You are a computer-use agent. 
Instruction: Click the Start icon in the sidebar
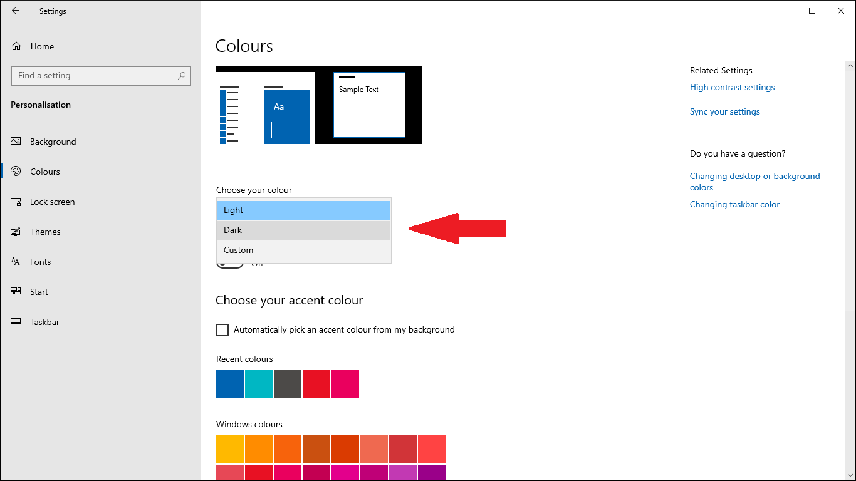pos(16,292)
